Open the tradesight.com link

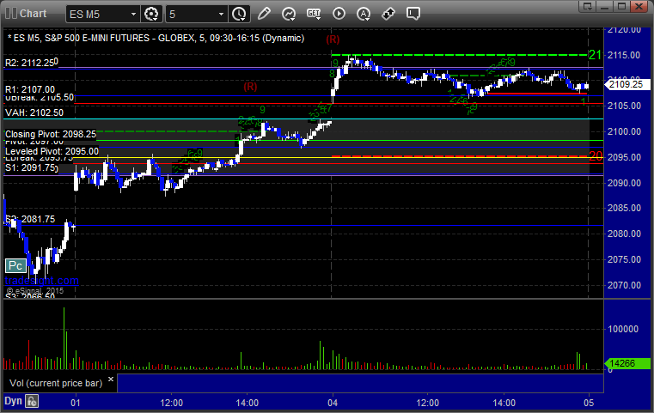click(42, 281)
